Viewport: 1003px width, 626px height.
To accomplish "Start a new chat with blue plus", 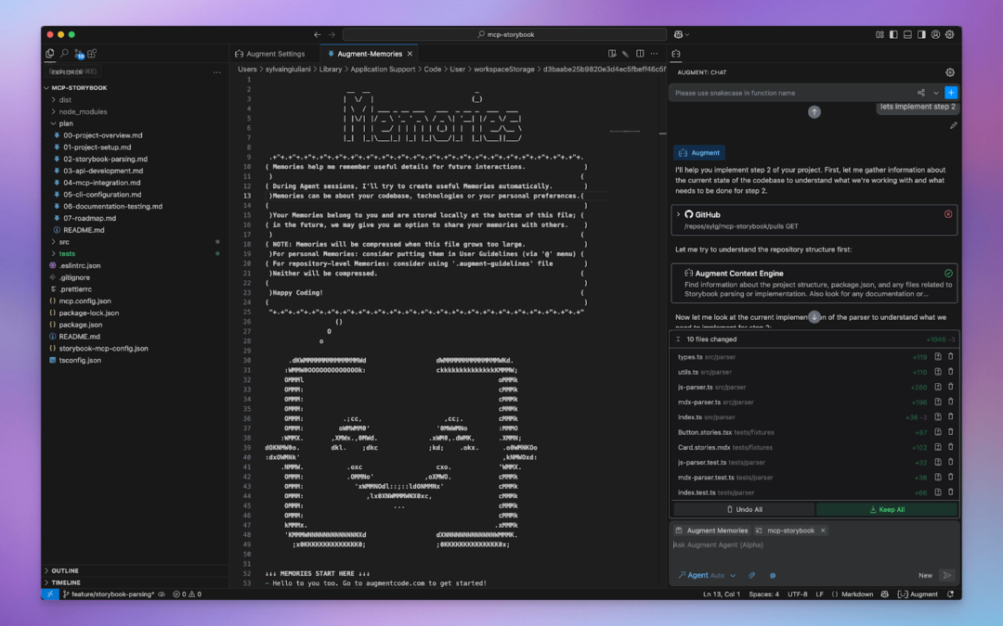I will [951, 93].
